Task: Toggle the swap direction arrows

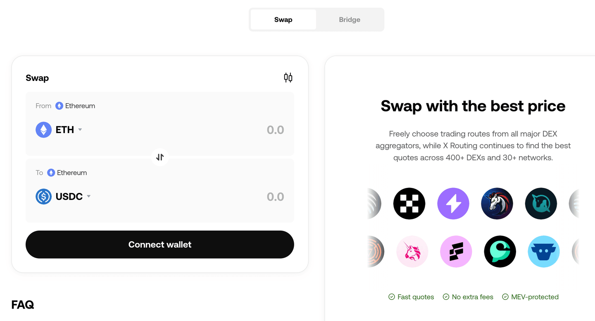Action: coord(159,157)
